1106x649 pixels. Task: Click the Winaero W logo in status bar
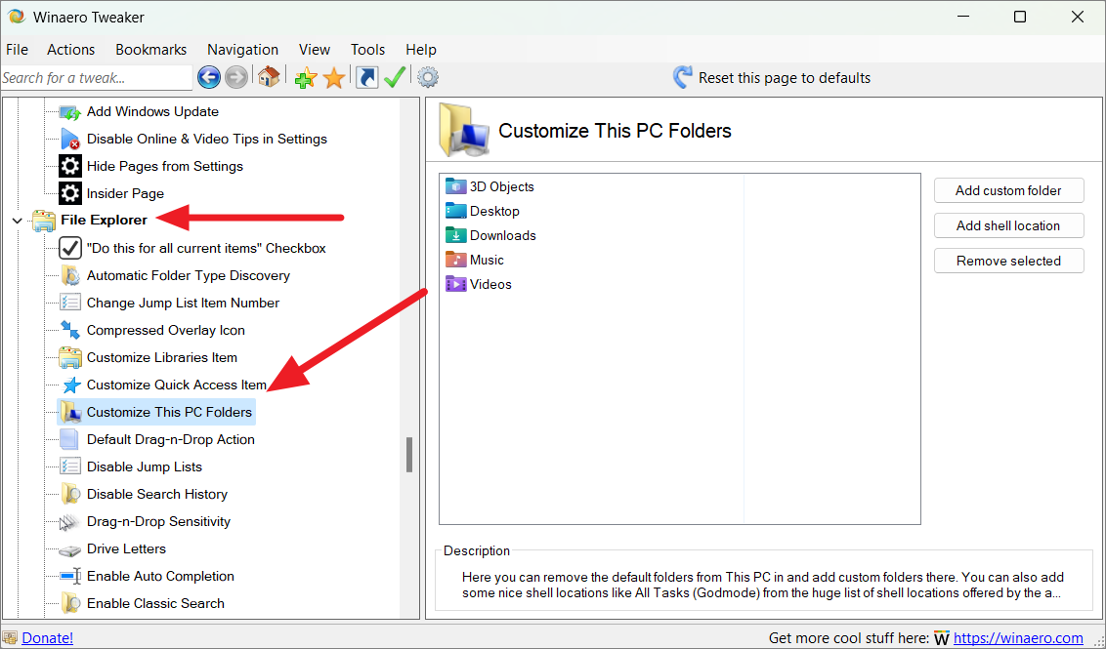pyautogui.click(x=941, y=638)
